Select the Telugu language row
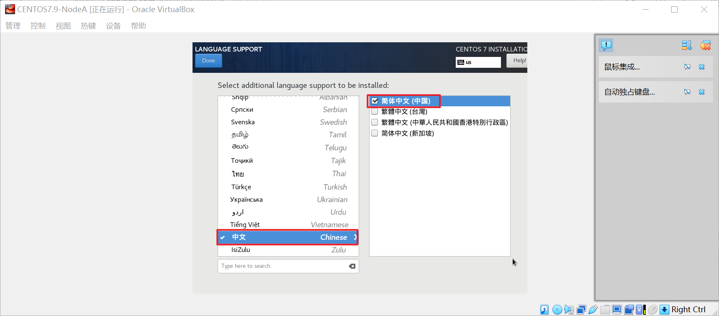Image resolution: width=719 pixels, height=316 pixels. point(288,147)
